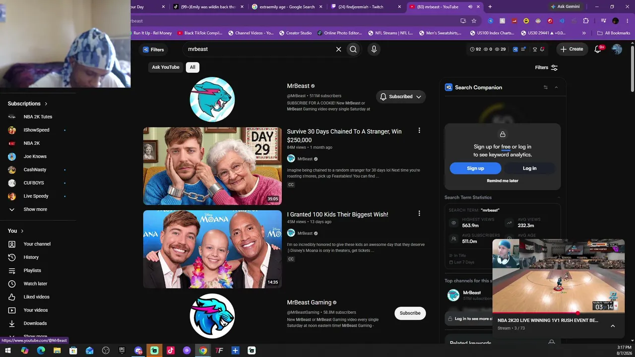Open the account avatar menu
635x357 pixels.
617,49
